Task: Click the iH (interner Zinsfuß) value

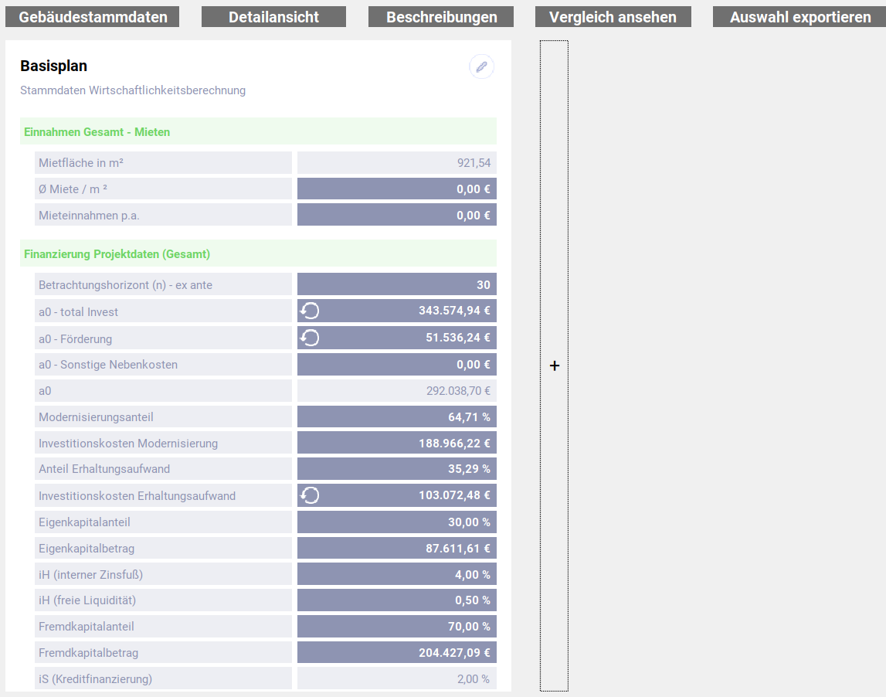Action: [x=397, y=575]
